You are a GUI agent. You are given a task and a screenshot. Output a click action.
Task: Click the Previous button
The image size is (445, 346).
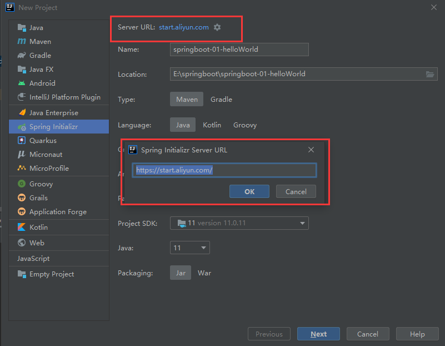pos(269,334)
